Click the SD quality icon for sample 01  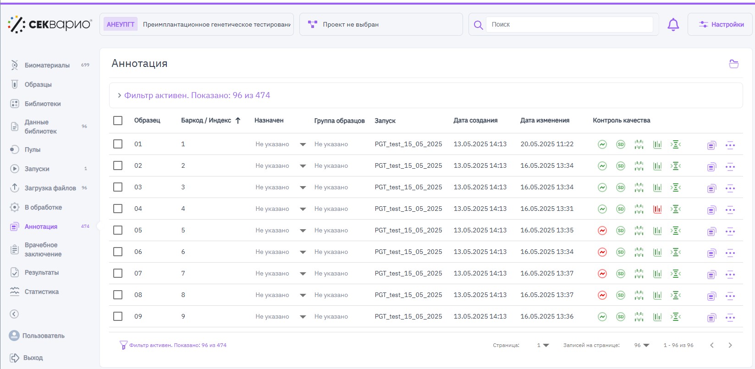tap(621, 144)
